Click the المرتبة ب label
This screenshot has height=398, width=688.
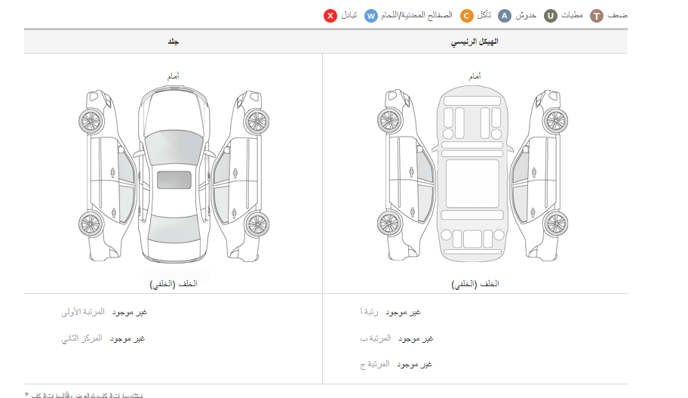[x=376, y=338]
